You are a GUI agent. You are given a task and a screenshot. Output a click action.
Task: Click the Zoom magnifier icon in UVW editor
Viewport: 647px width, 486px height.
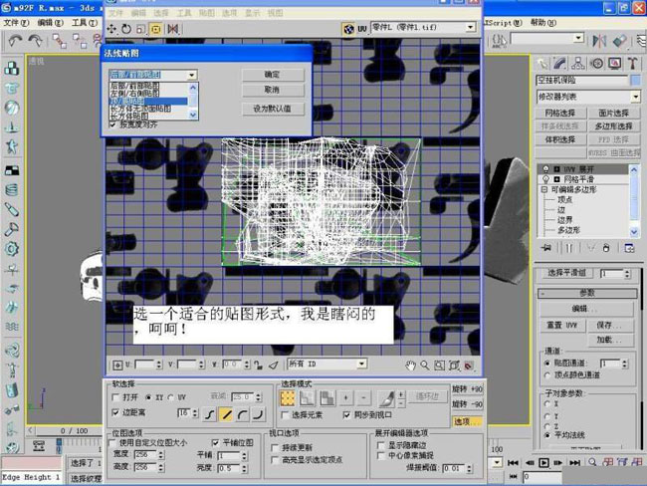(425, 365)
